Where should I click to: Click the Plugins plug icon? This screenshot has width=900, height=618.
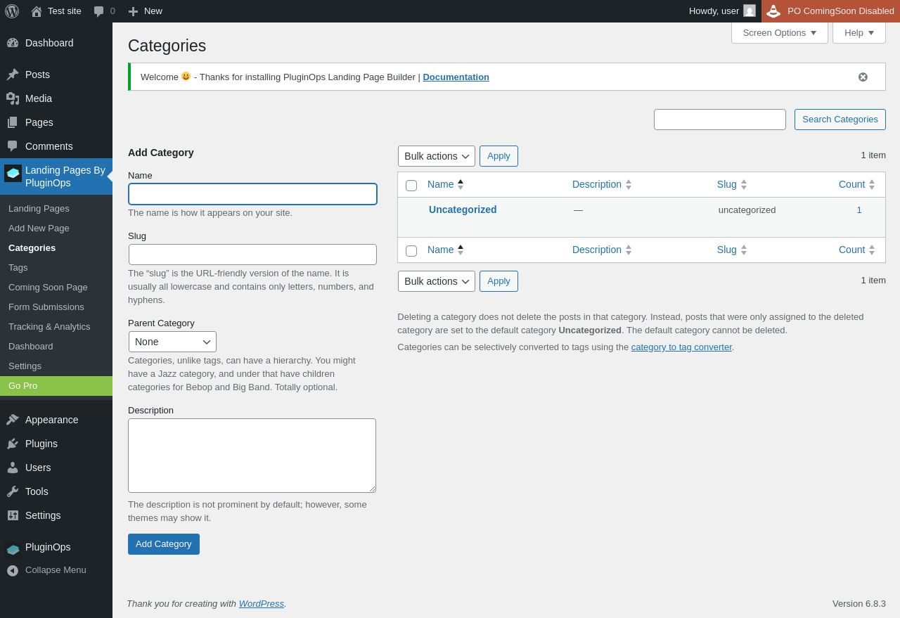click(13, 444)
